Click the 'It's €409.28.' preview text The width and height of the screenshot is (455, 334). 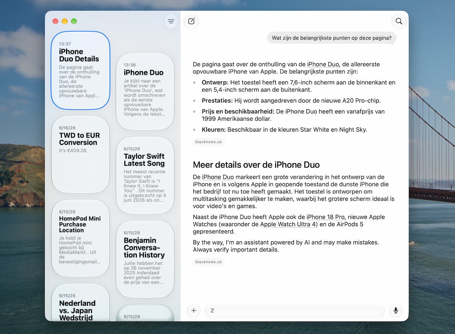[x=73, y=151]
